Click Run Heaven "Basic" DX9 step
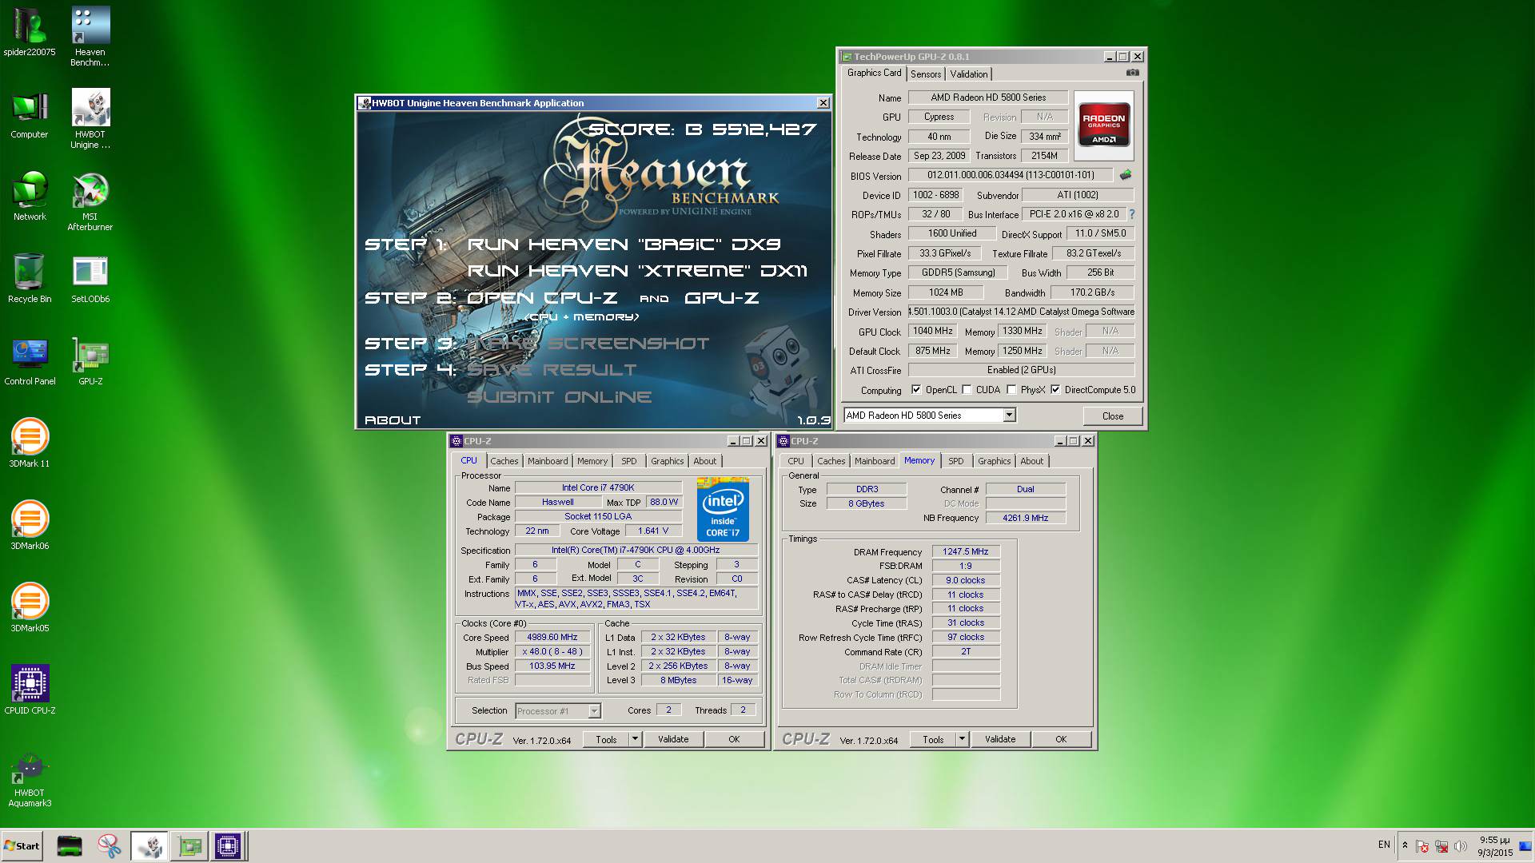 coord(624,245)
